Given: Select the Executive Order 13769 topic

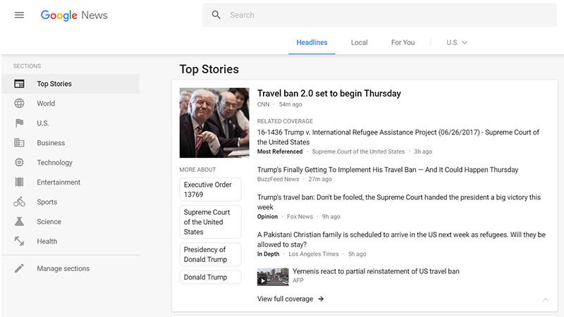Looking at the screenshot, I should pyautogui.click(x=210, y=189).
